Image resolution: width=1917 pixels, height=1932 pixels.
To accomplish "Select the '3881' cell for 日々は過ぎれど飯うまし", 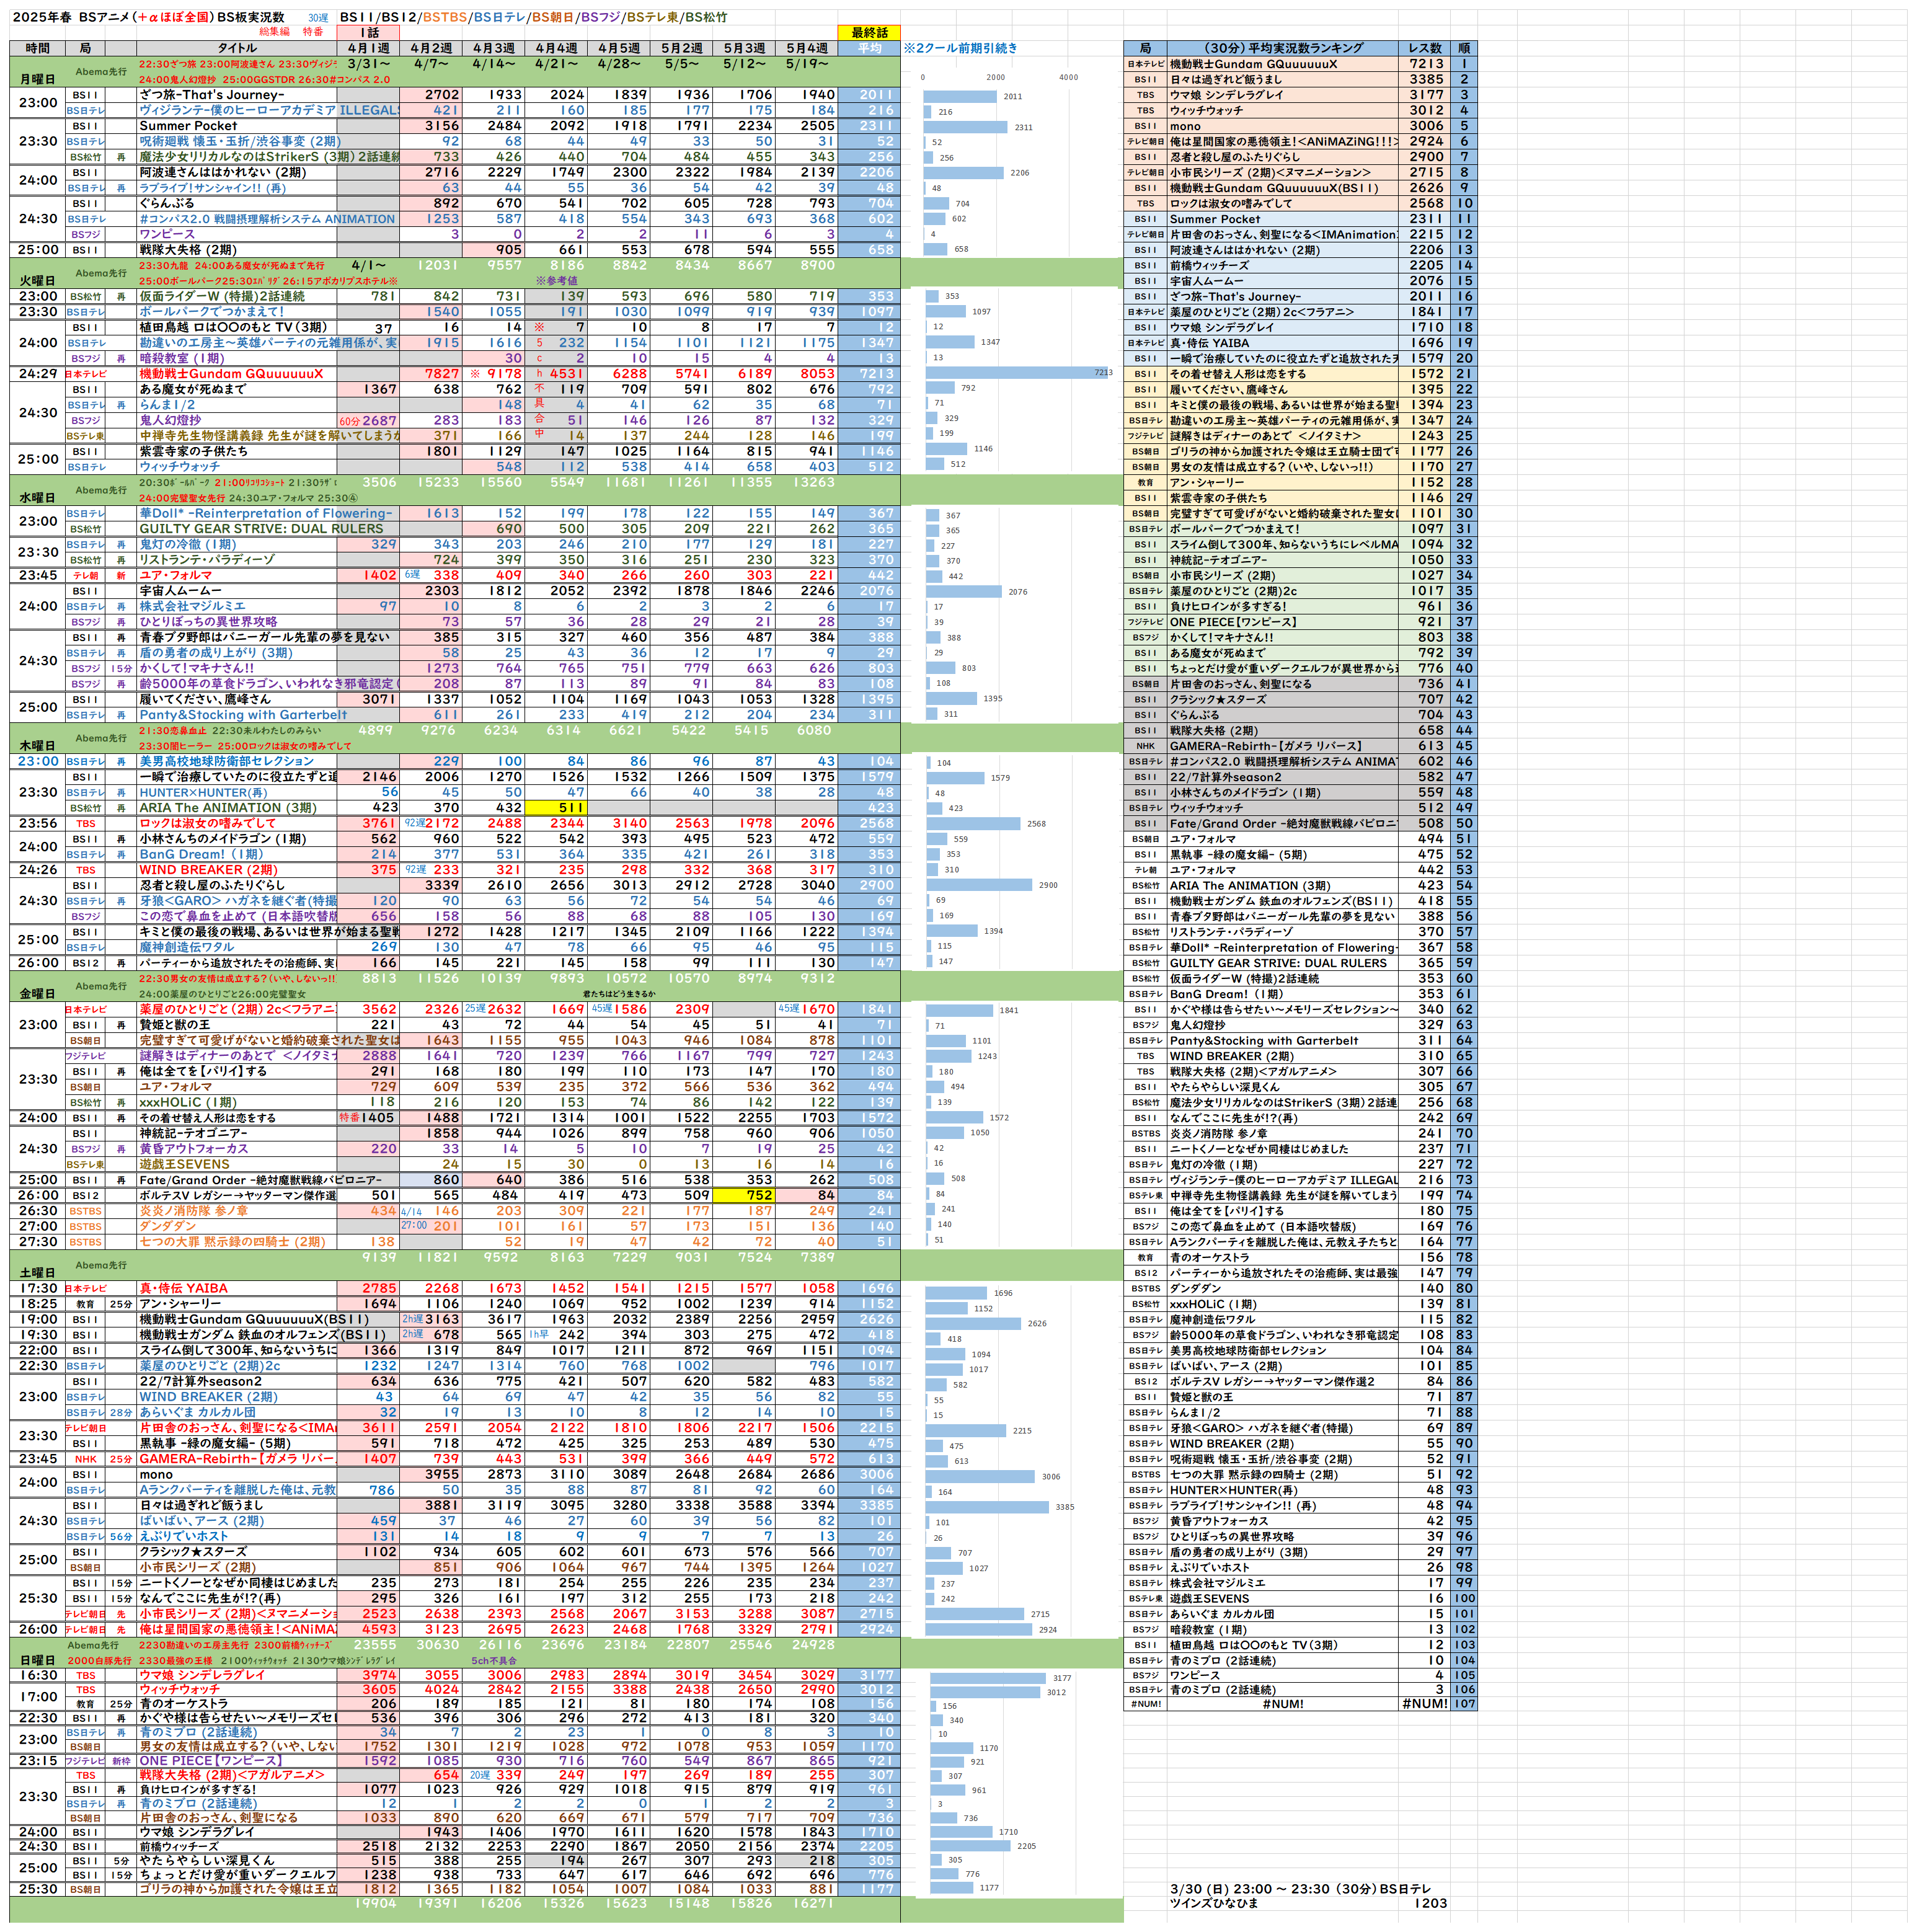I will point(431,1505).
